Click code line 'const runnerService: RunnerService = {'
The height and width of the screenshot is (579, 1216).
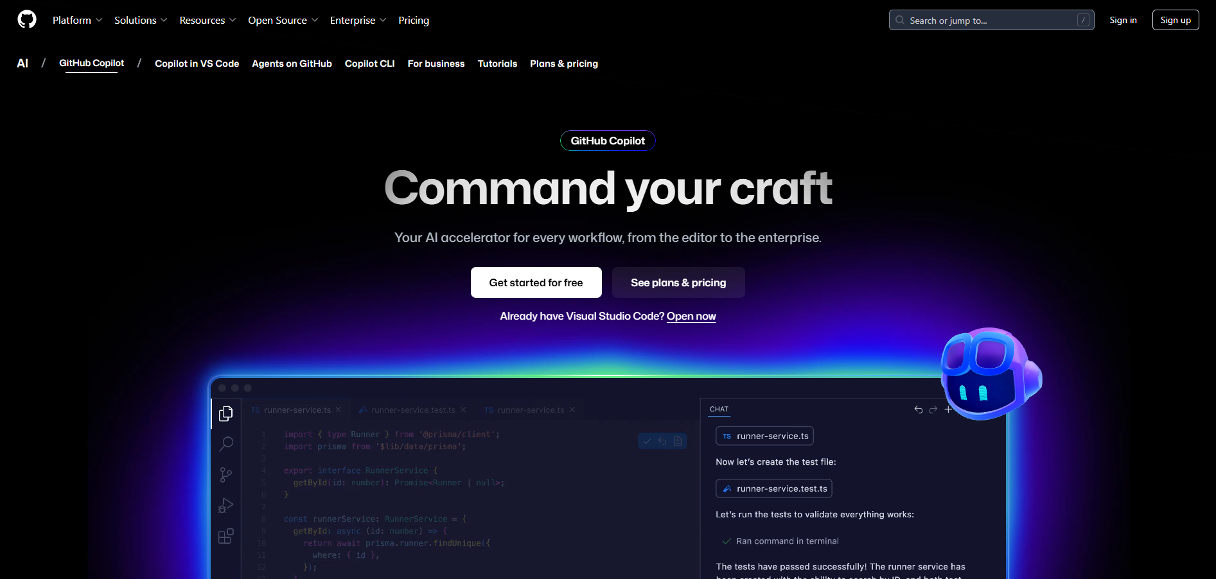[375, 519]
